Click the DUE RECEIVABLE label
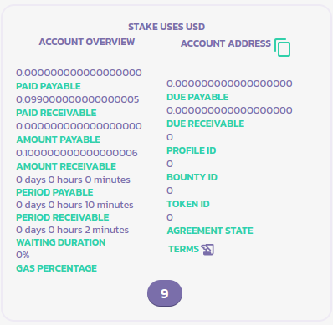 (x=206, y=124)
